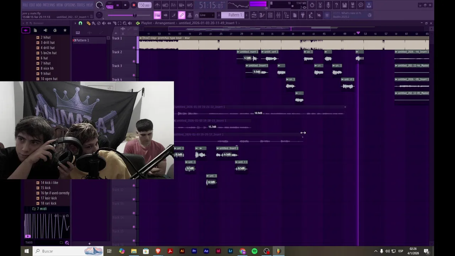Viewport: 455px width, 256px height.
Task: Open the ADD menu
Action: click(x=39, y=5)
